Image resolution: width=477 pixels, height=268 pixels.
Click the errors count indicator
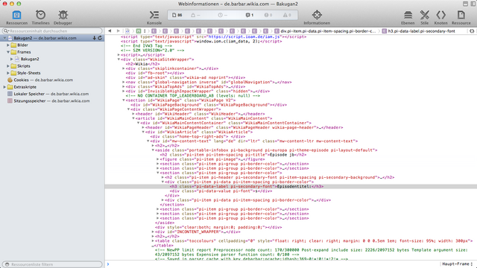tap(268, 15)
